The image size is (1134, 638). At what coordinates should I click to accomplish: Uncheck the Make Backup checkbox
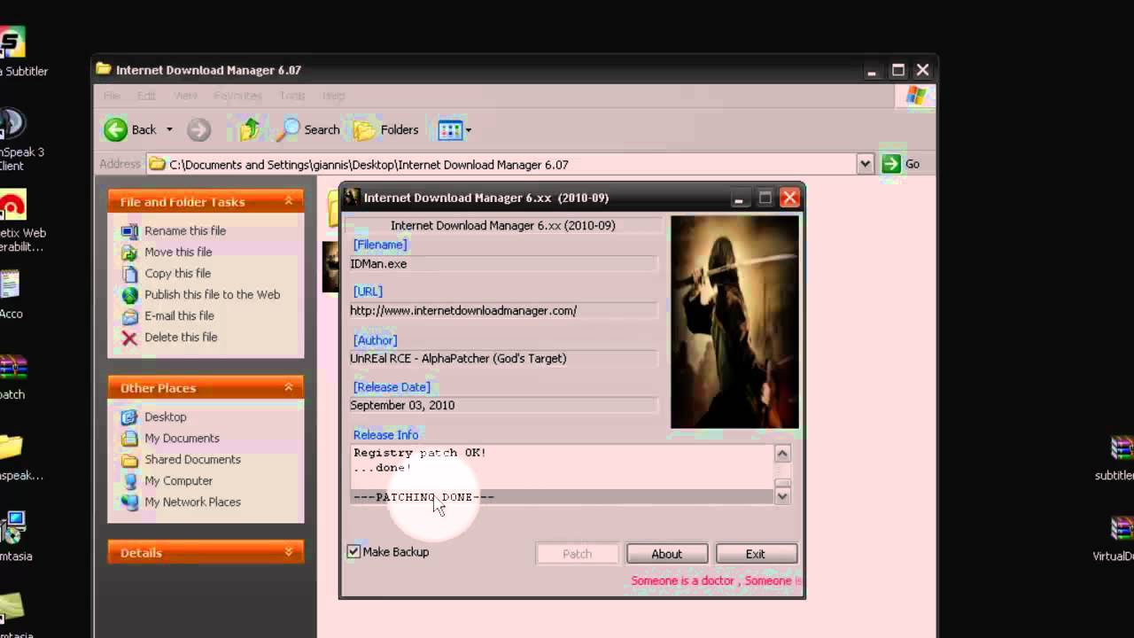353,551
